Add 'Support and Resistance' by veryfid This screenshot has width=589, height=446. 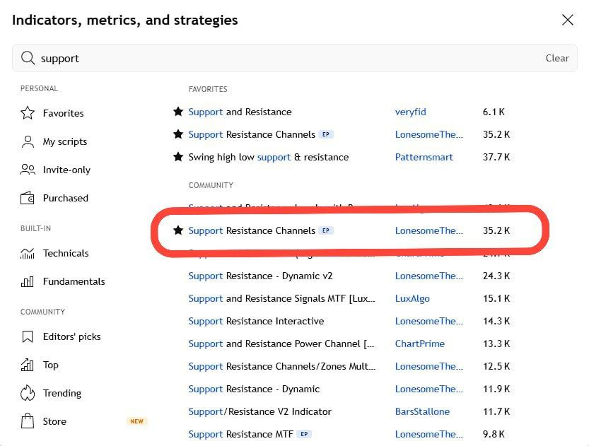(x=240, y=112)
